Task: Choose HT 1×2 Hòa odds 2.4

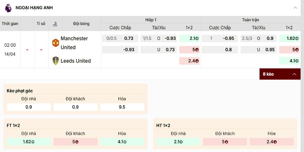Action: click(272, 142)
